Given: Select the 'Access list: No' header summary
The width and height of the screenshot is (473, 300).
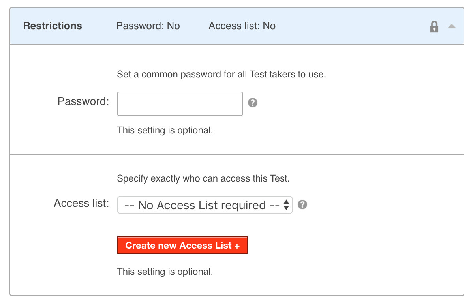Looking at the screenshot, I should pos(242,26).
